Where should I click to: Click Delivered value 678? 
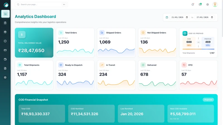click(144, 74)
